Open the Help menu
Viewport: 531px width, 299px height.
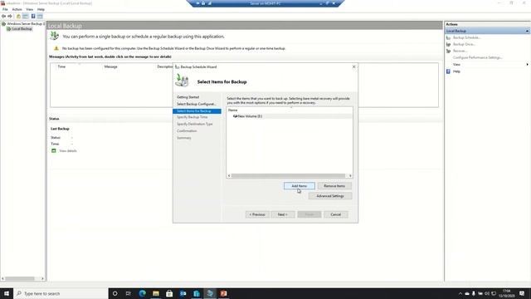click(x=41, y=9)
